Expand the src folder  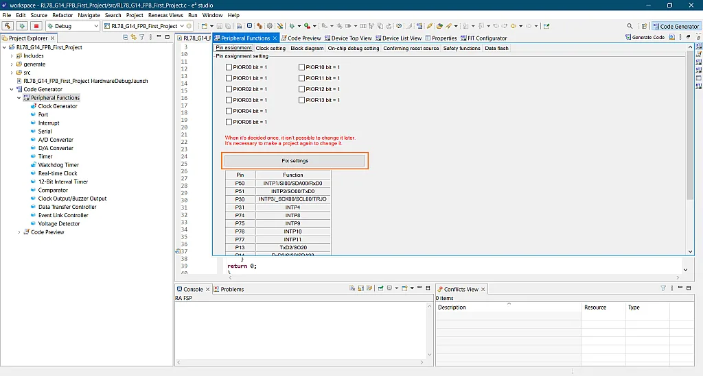pyautogui.click(x=12, y=73)
